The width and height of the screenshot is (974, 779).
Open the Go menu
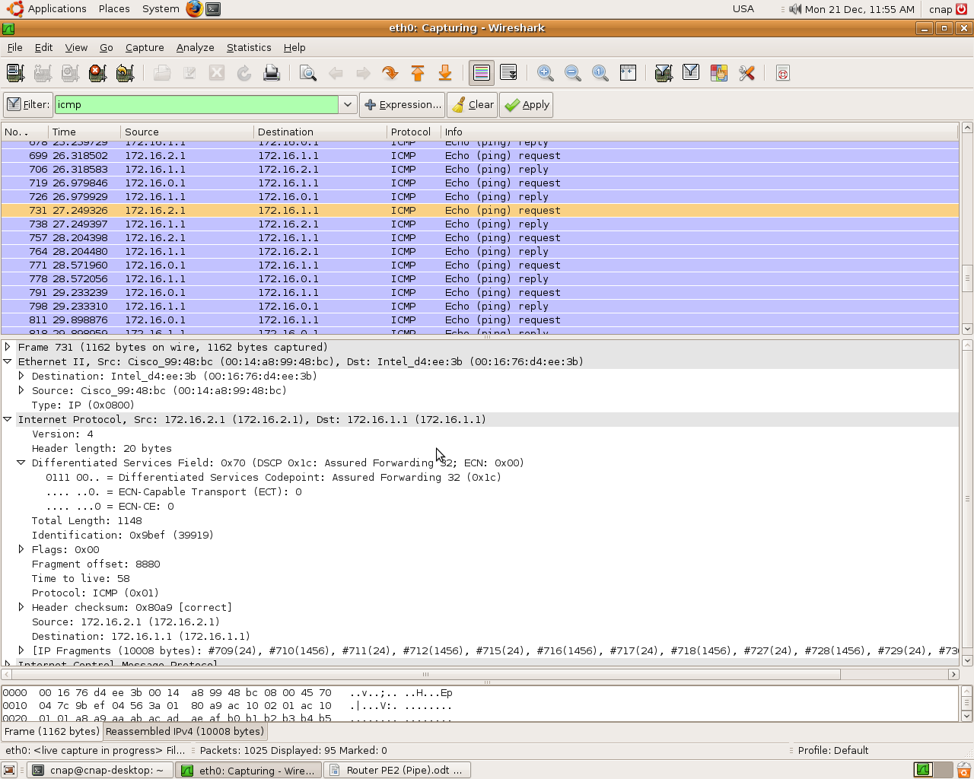point(107,47)
